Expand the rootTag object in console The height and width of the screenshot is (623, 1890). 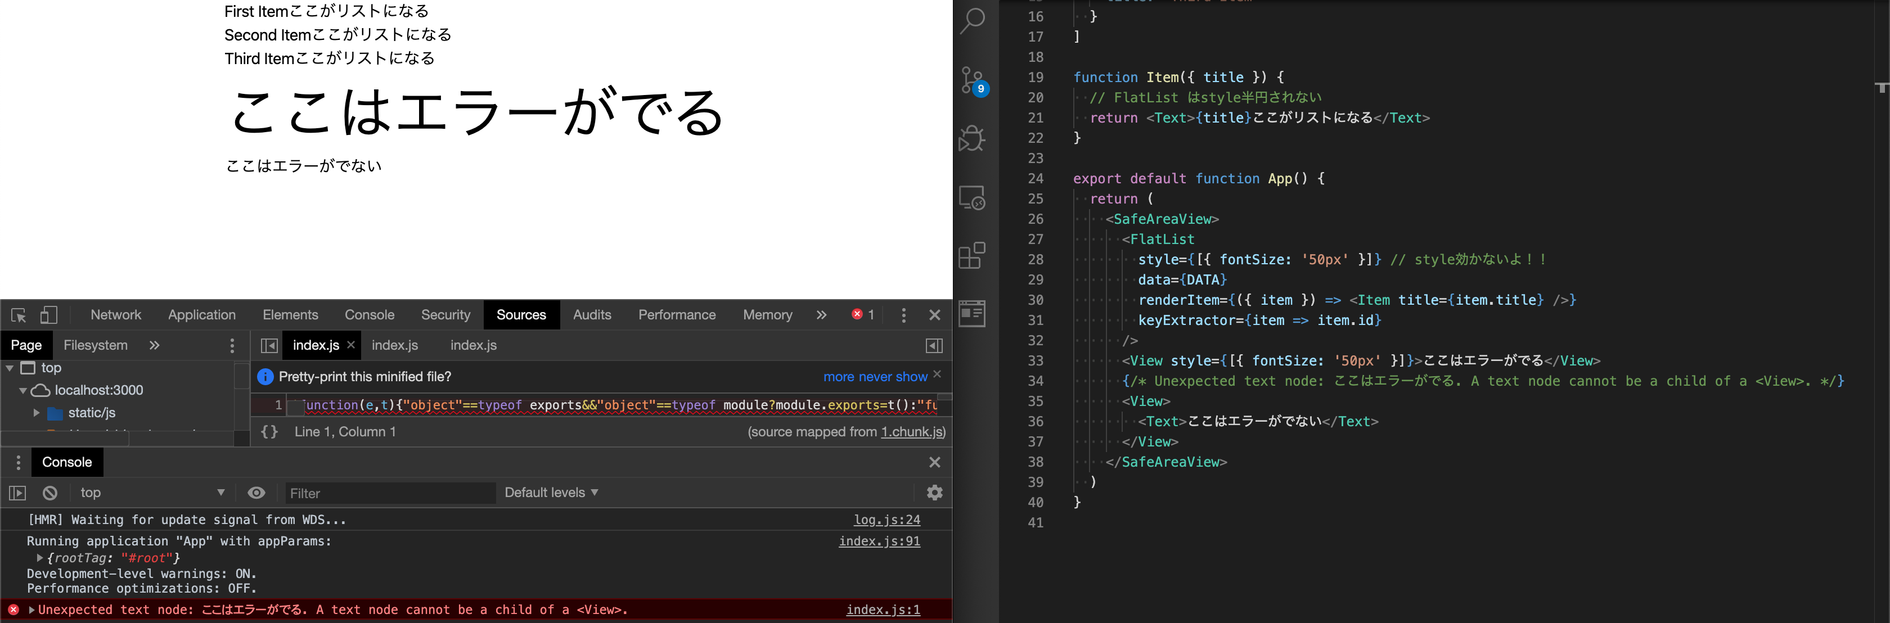point(39,558)
